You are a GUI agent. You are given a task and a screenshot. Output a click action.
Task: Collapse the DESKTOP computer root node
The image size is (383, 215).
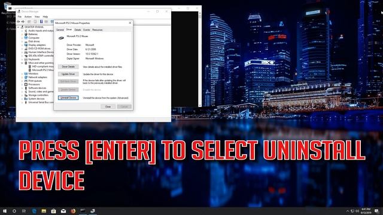[19, 27]
